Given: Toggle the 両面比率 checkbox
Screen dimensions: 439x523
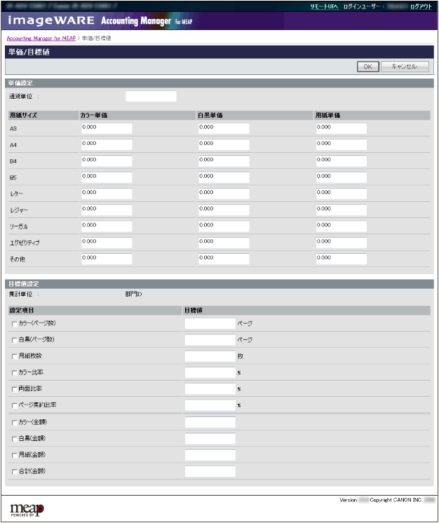Looking at the screenshot, I should [x=14, y=389].
